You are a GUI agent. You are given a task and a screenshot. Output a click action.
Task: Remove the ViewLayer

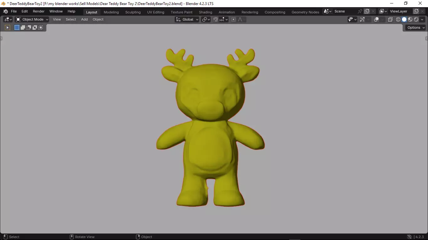pyautogui.click(x=422, y=11)
